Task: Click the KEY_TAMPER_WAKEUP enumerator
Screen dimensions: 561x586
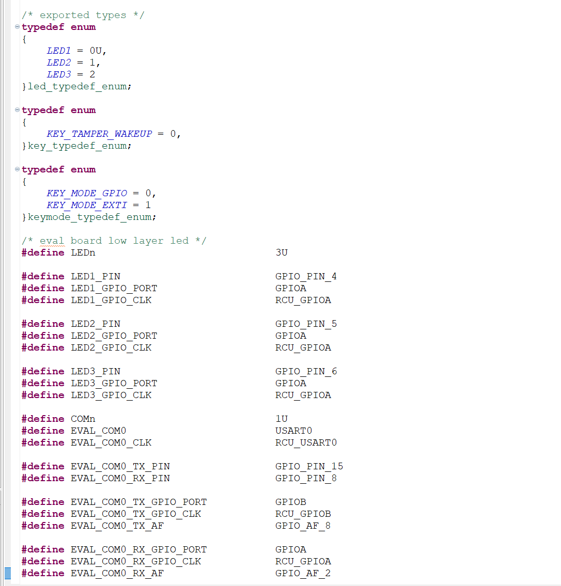Action: [99, 134]
